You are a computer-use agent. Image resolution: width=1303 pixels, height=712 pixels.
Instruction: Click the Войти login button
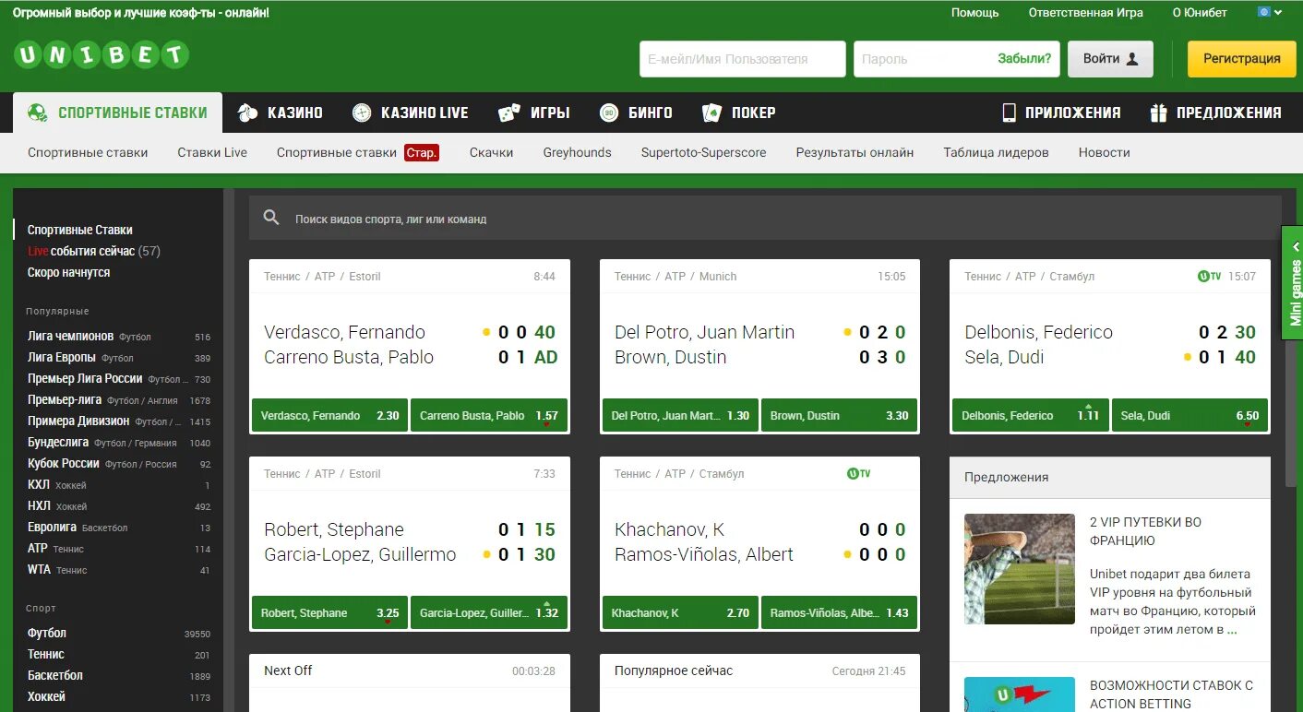point(1110,59)
